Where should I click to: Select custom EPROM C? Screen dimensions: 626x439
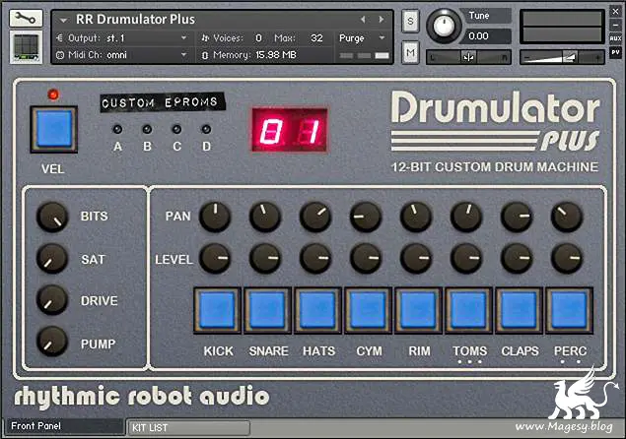(176, 129)
